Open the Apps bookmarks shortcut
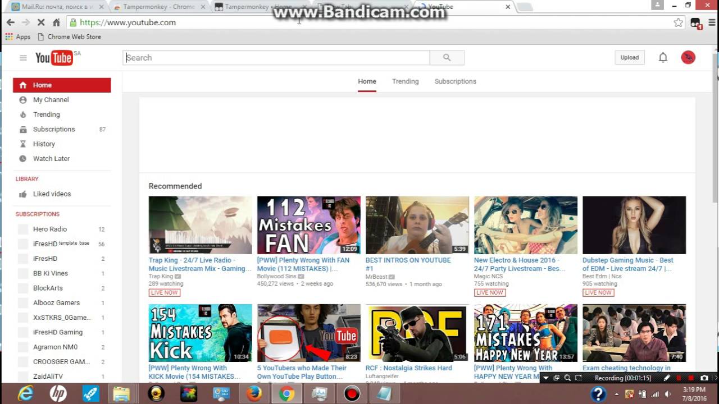 click(x=18, y=37)
